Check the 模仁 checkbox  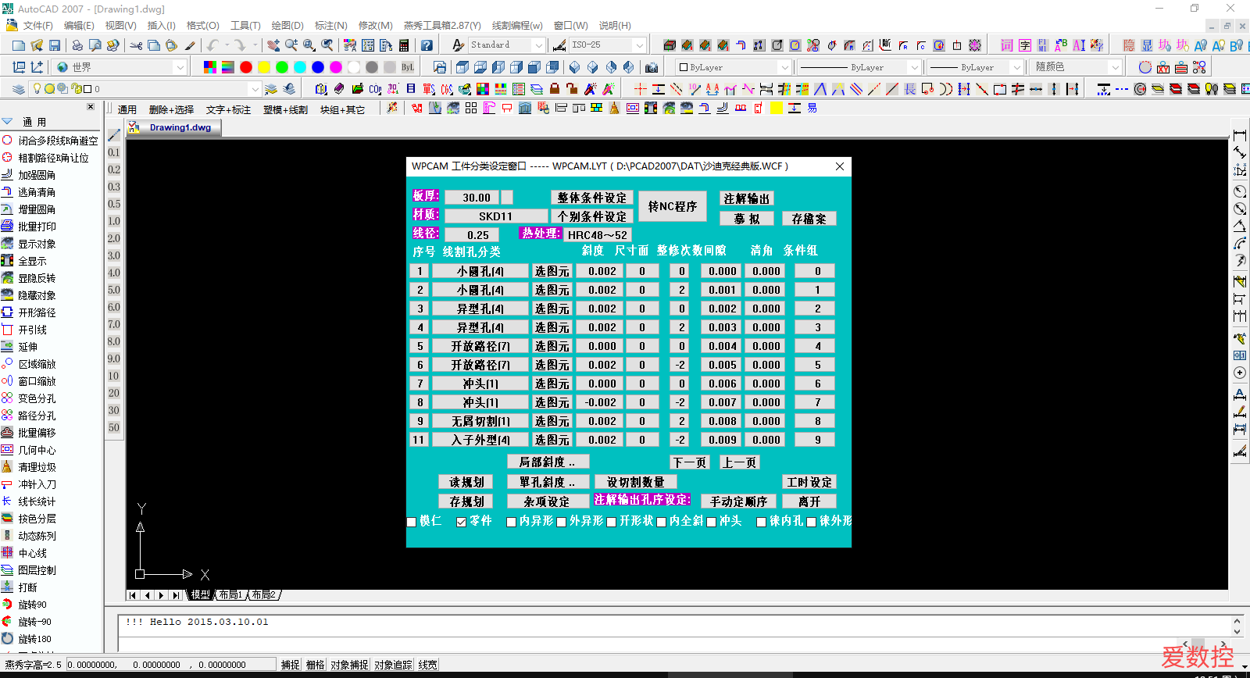coord(412,522)
